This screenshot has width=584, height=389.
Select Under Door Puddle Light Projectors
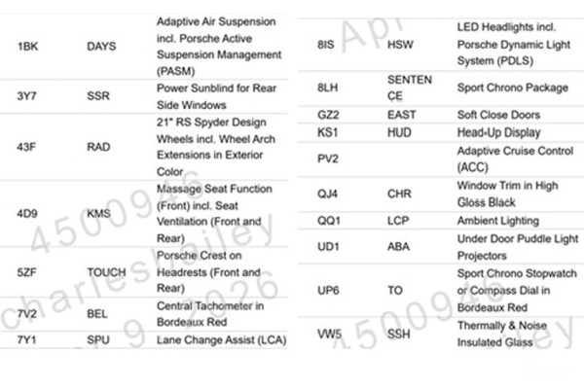point(517,246)
